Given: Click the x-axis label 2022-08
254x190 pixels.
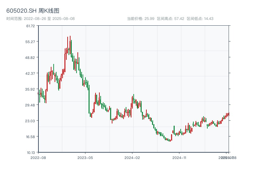Looking at the screenshot, I should pos(38,158).
